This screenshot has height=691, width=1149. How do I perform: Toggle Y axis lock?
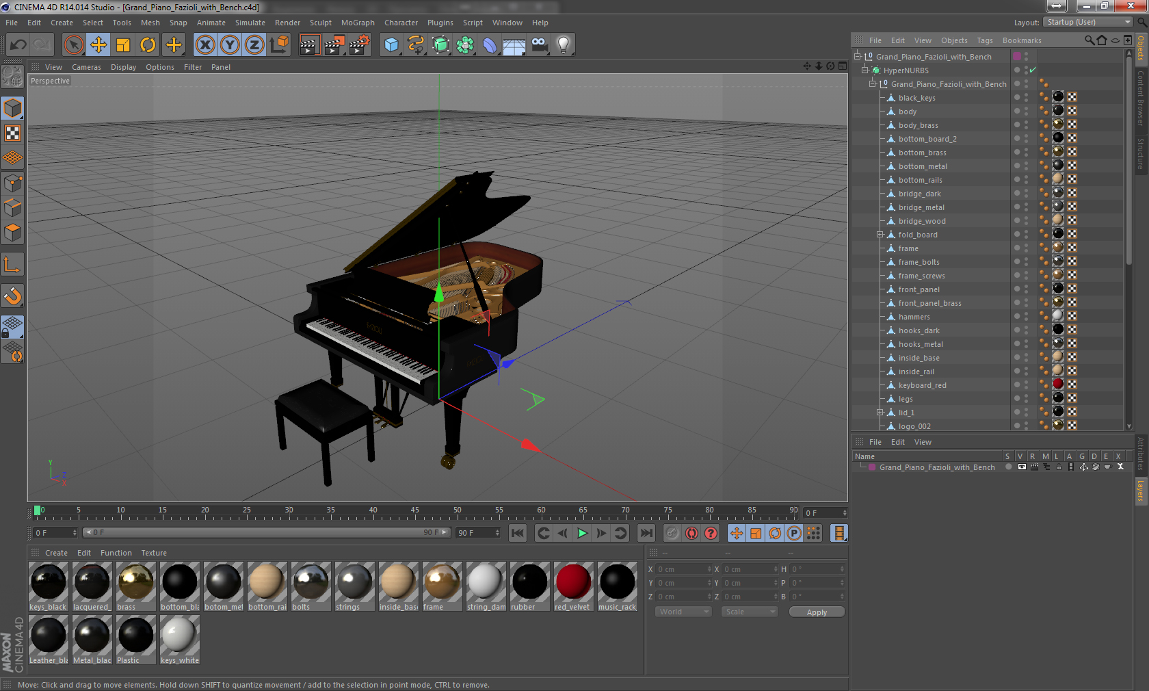[230, 45]
